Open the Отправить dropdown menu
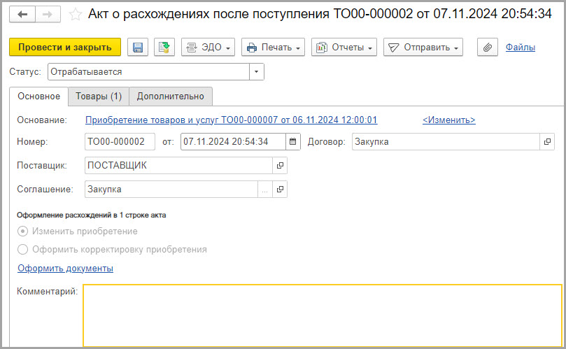566x349 pixels. (423, 48)
